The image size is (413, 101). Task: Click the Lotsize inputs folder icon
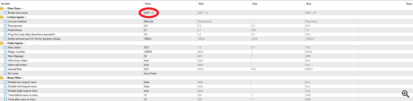pyautogui.click(x=2, y=17)
